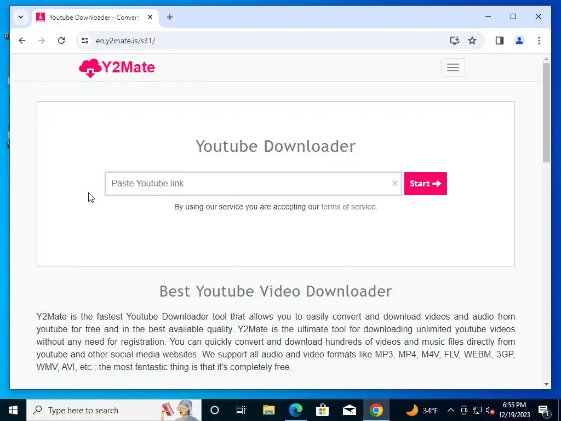Go forward in browser history
Image resolution: width=561 pixels, height=421 pixels.
point(42,41)
